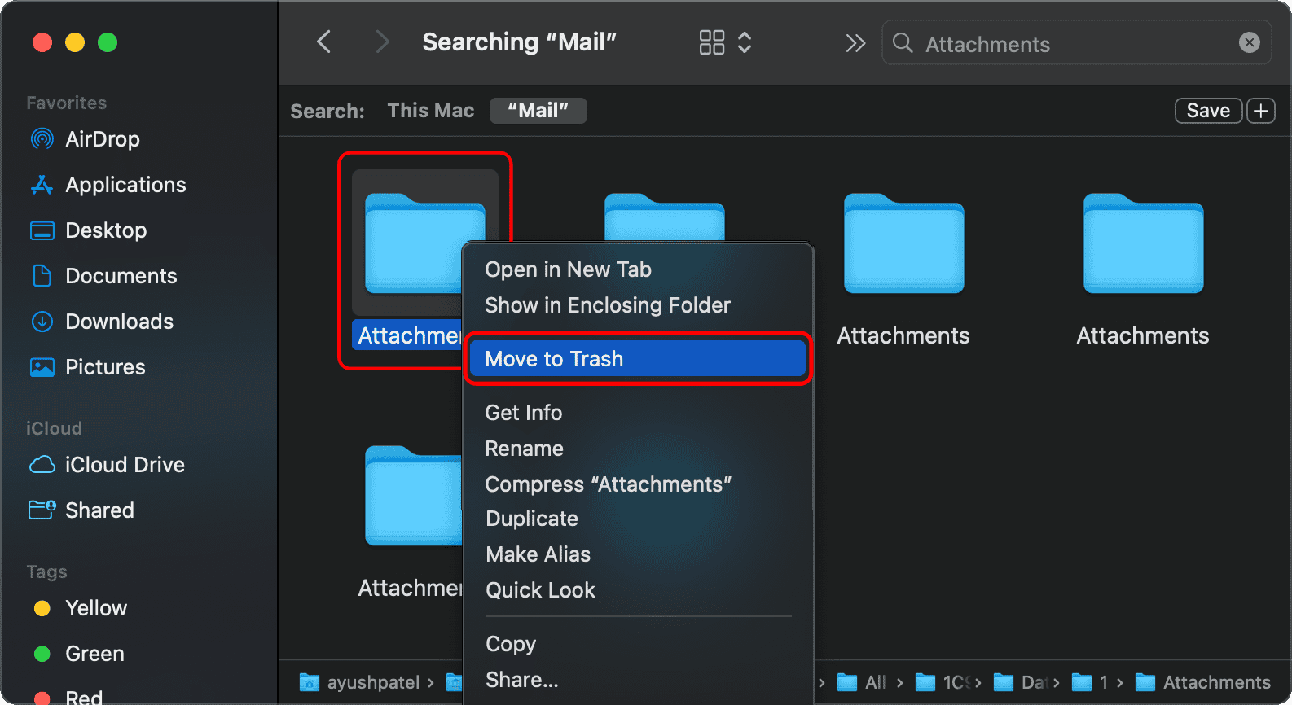Click the Attachments search input field
The image size is (1292, 705).
[x=1075, y=44]
